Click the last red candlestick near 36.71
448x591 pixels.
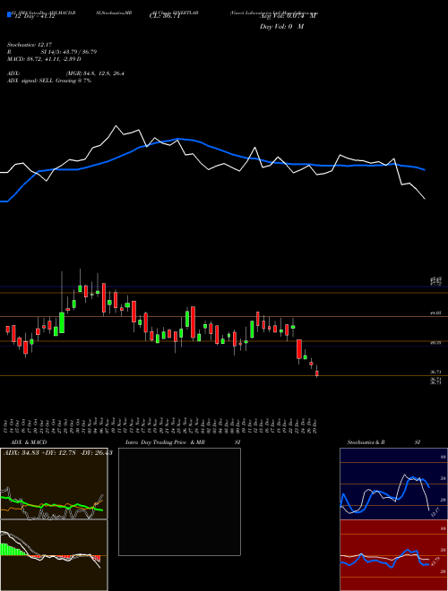[317, 373]
